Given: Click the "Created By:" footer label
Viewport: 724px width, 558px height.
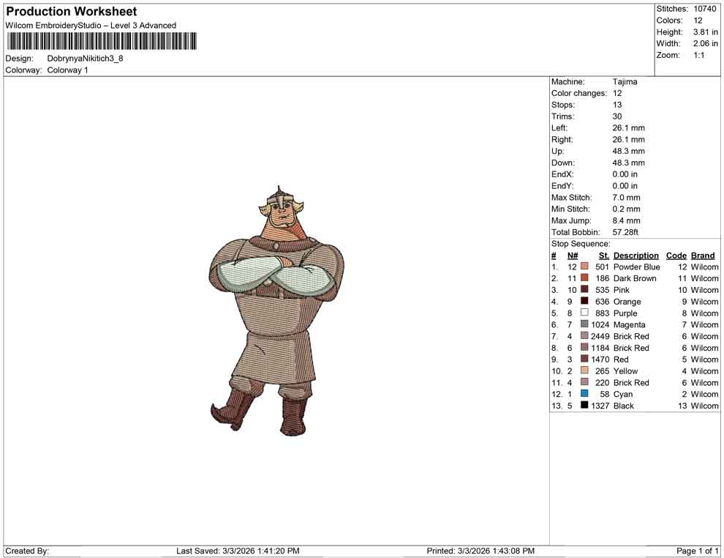Looking at the screenshot, I should pos(27,551).
